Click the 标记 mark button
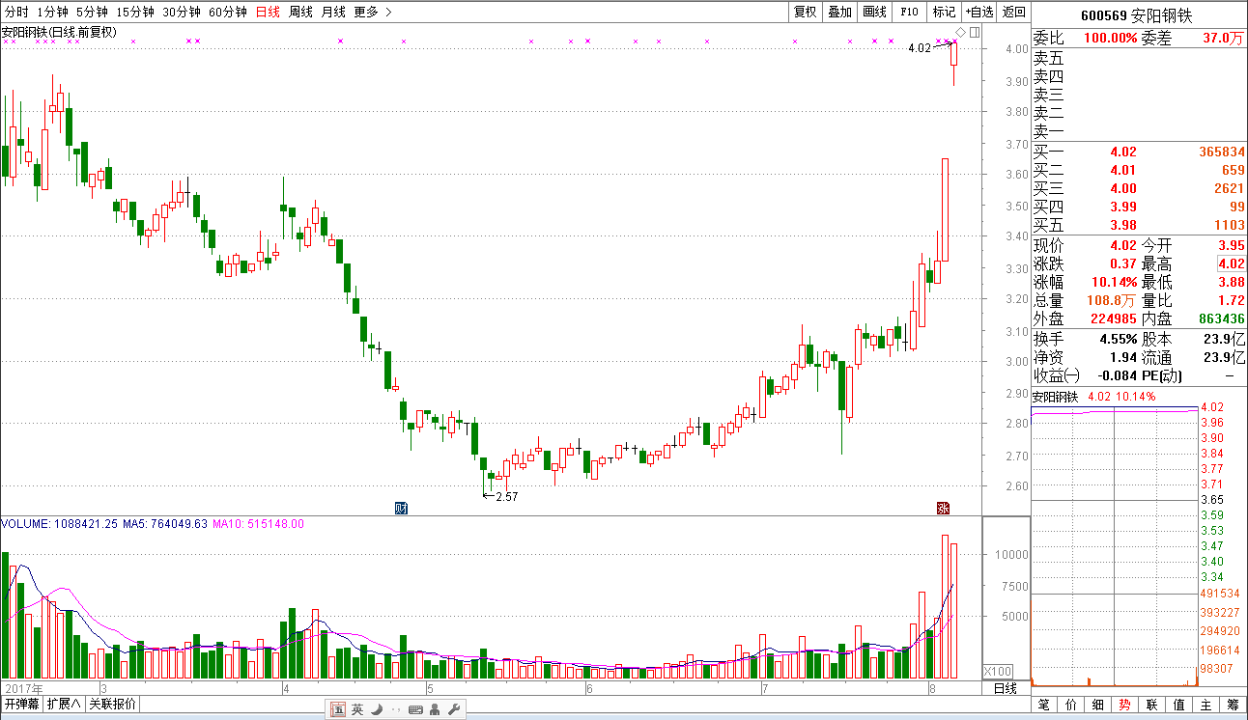This screenshot has height=720, width=1248. [944, 12]
